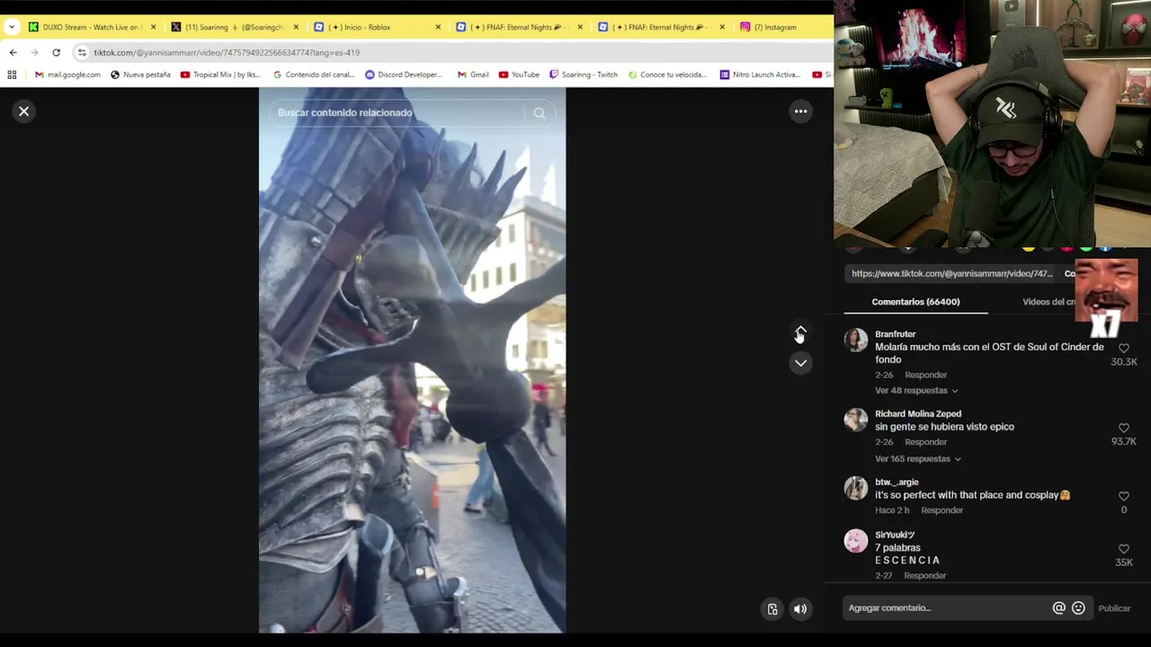Click Responder under SirYuuki's comment
This screenshot has width=1151, height=647.
click(924, 575)
